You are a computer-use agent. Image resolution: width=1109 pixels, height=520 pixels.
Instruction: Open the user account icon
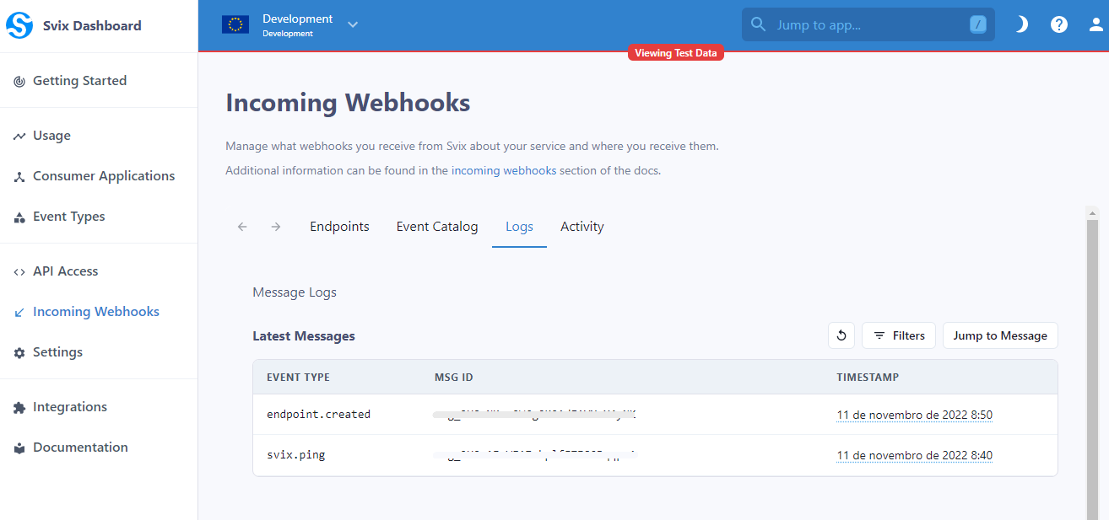[1095, 24]
